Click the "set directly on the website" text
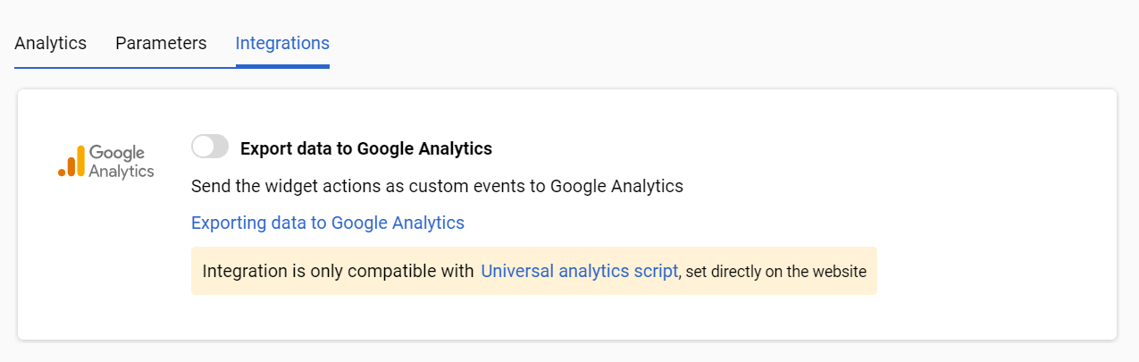 click(776, 272)
